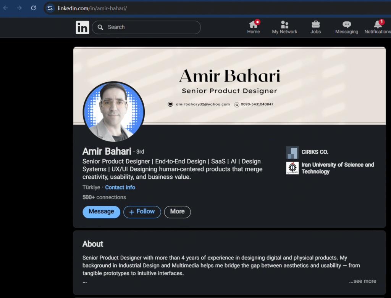This screenshot has height=298, width=391.
Task: Open the Contact info link
Action: 120,187
